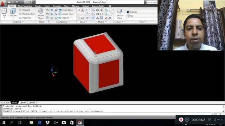Expand the Modeling panel
225x126 pixels.
point(18,22)
